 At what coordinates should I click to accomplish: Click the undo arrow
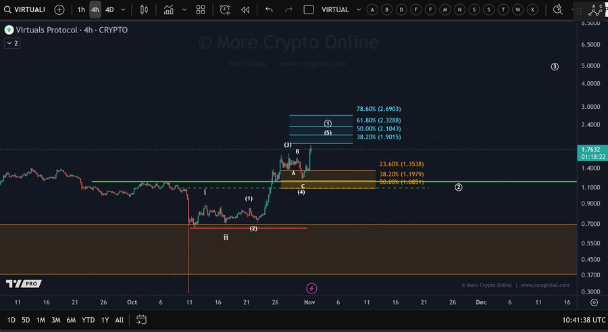[x=269, y=9]
